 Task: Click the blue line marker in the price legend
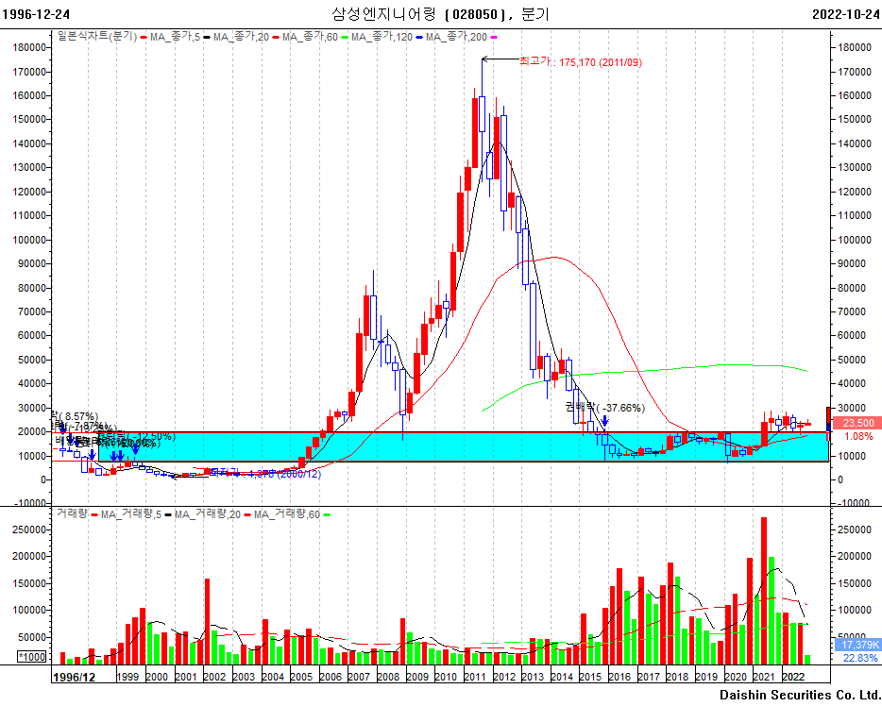[x=419, y=38]
